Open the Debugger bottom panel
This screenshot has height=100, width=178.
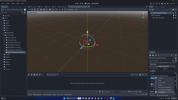tap(38, 94)
